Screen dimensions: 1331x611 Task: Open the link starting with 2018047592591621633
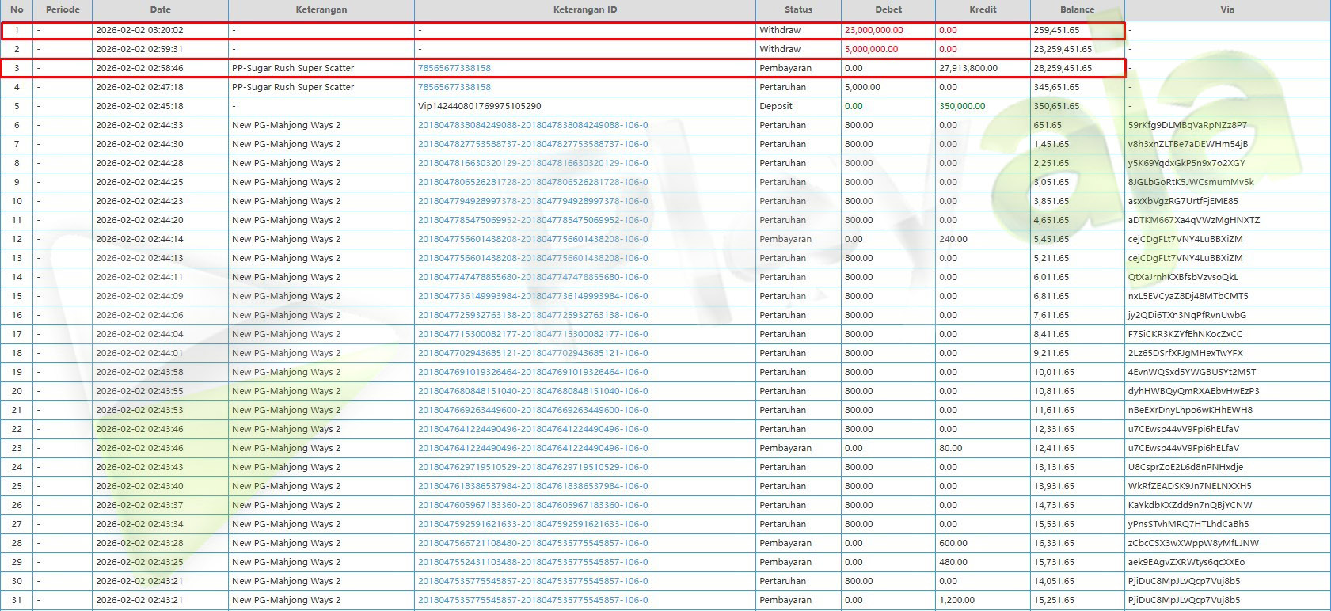pos(532,524)
